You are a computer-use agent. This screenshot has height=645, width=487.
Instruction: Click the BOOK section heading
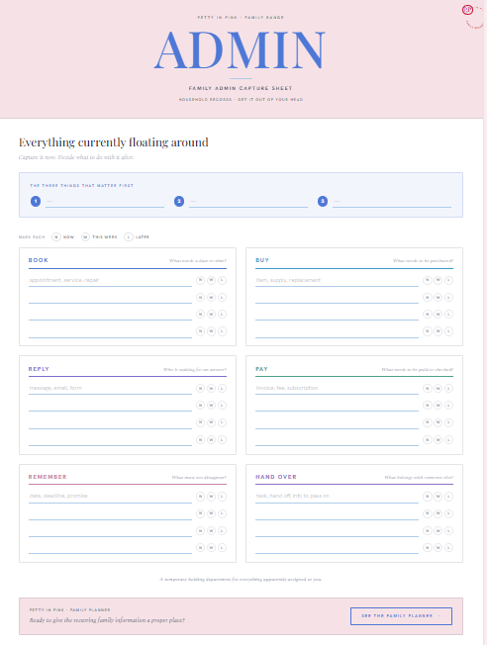(39, 260)
